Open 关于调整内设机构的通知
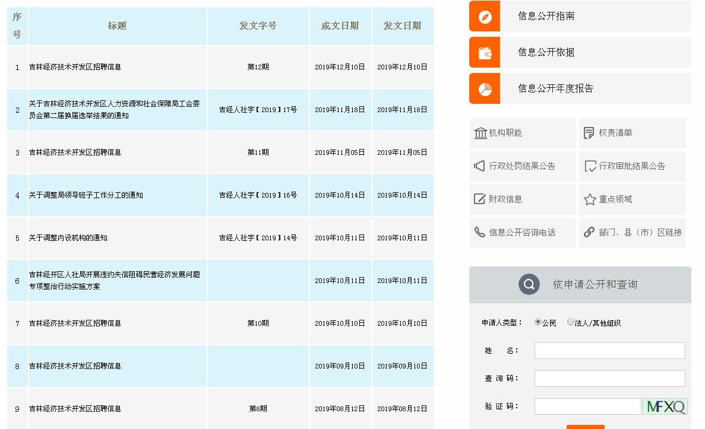The width and height of the screenshot is (705, 429). 68,237
